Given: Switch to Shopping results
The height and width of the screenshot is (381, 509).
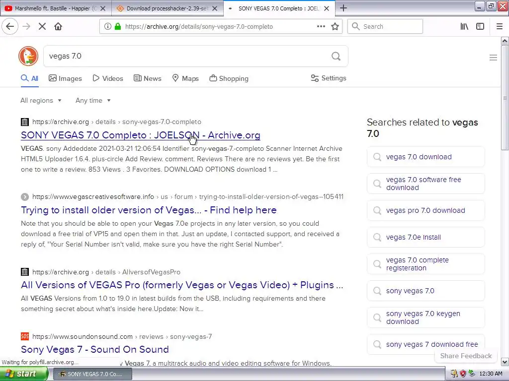Looking at the screenshot, I should coord(229,78).
